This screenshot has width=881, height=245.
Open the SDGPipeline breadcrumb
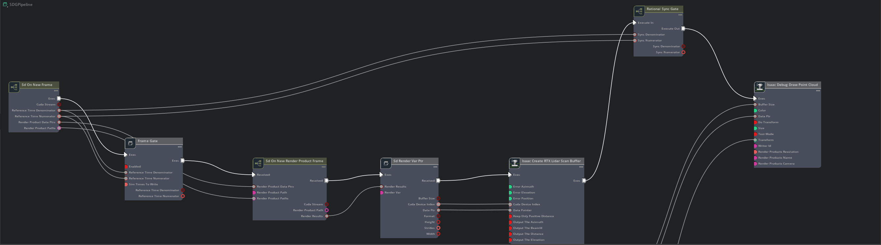21,5
